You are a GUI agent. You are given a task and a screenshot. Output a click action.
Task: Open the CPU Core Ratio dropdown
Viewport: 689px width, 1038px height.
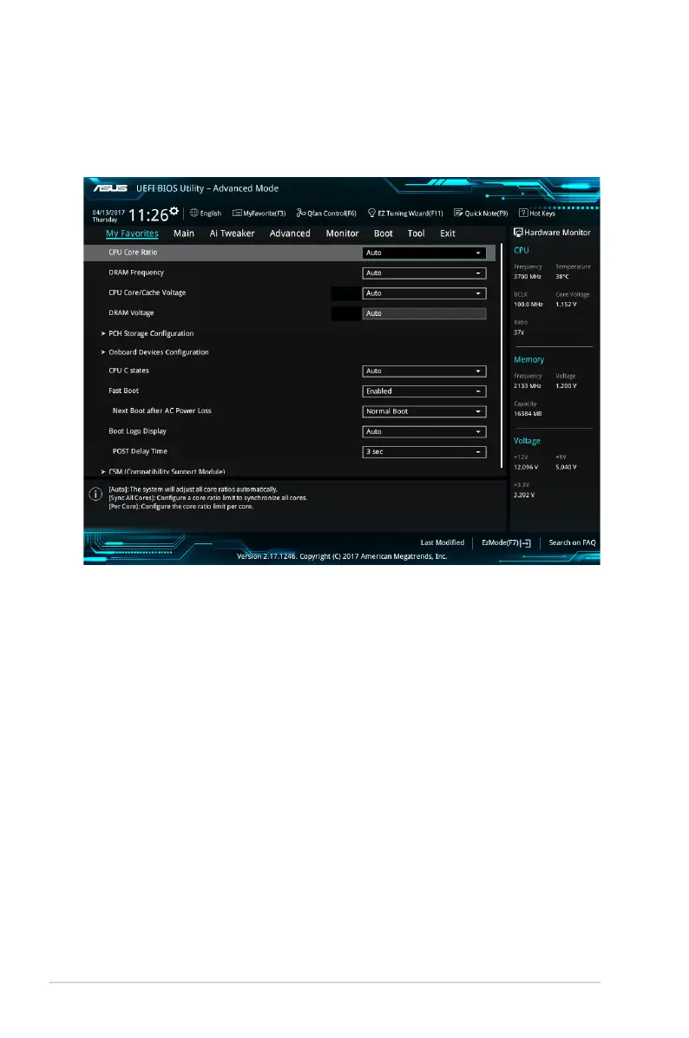[x=423, y=253]
